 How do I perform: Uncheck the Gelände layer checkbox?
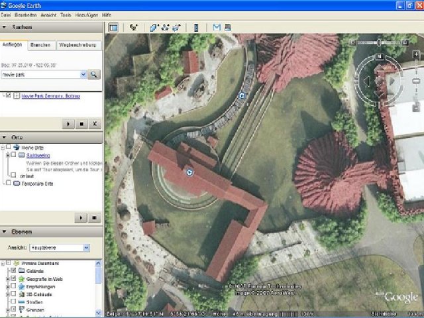coord(13,270)
